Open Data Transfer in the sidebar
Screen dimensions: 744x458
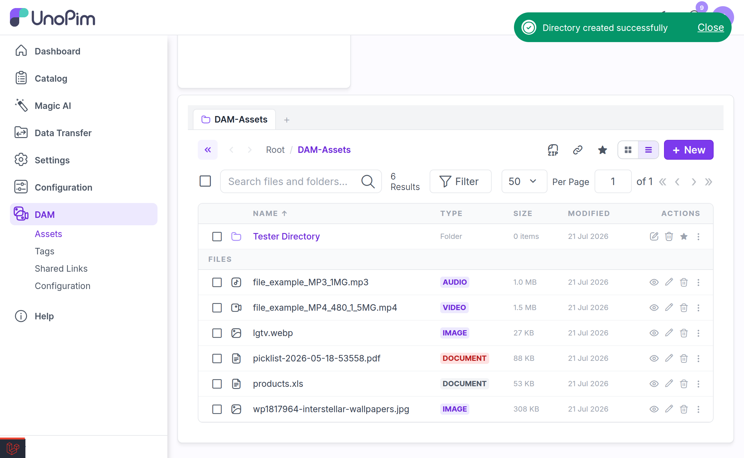tap(84, 133)
